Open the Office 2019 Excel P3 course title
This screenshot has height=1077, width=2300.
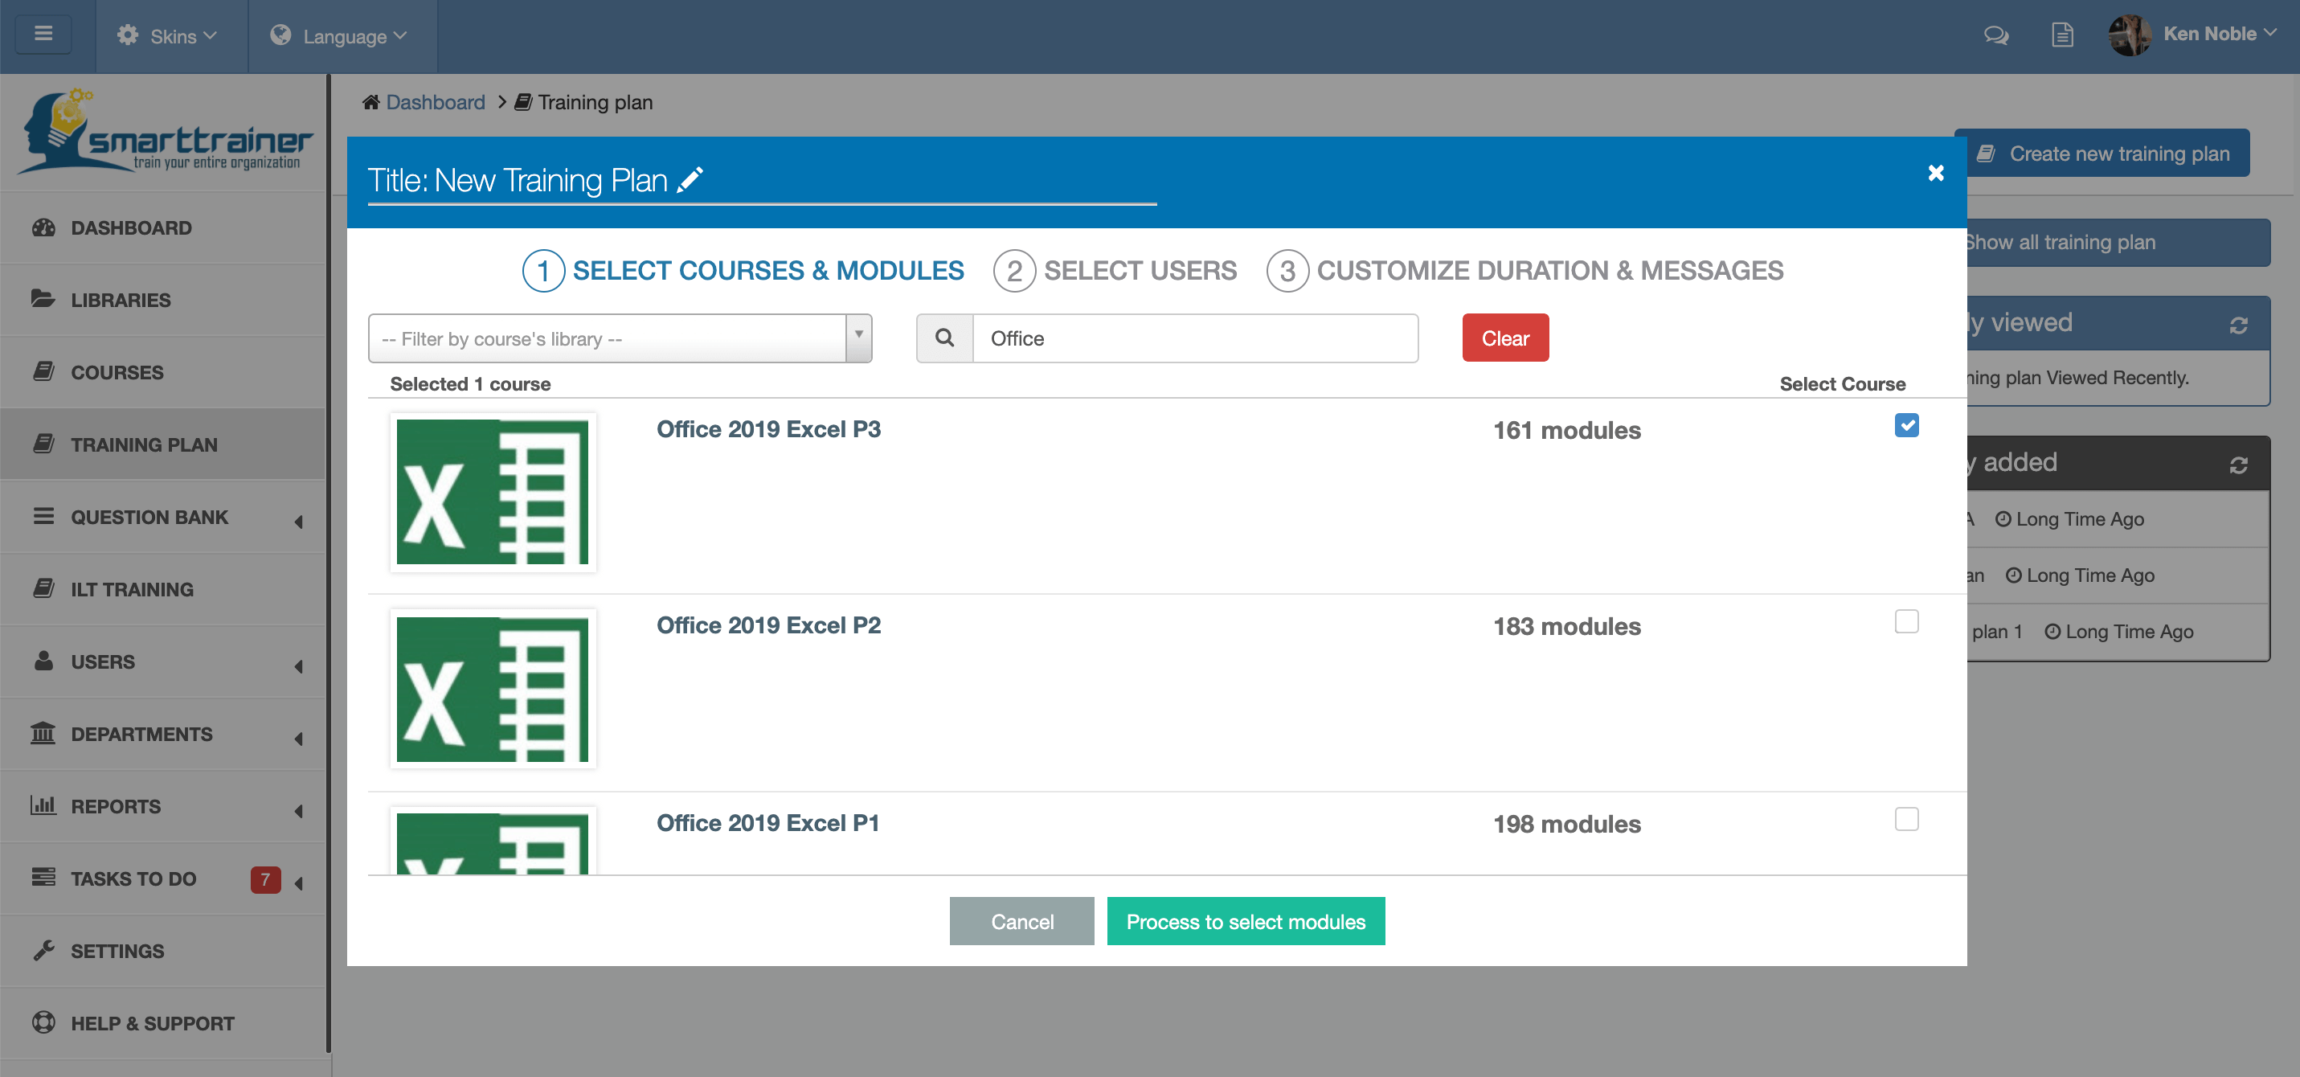[x=769, y=429]
